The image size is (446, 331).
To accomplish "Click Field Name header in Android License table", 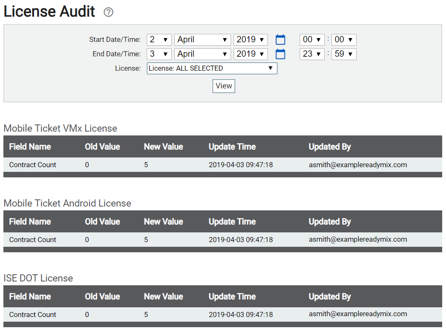I will point(30,221).
